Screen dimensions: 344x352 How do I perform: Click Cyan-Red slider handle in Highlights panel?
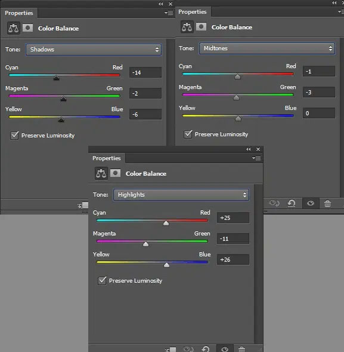click(166, 223)
